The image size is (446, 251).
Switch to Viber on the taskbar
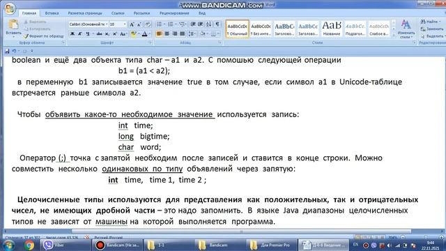coord(66,245)
